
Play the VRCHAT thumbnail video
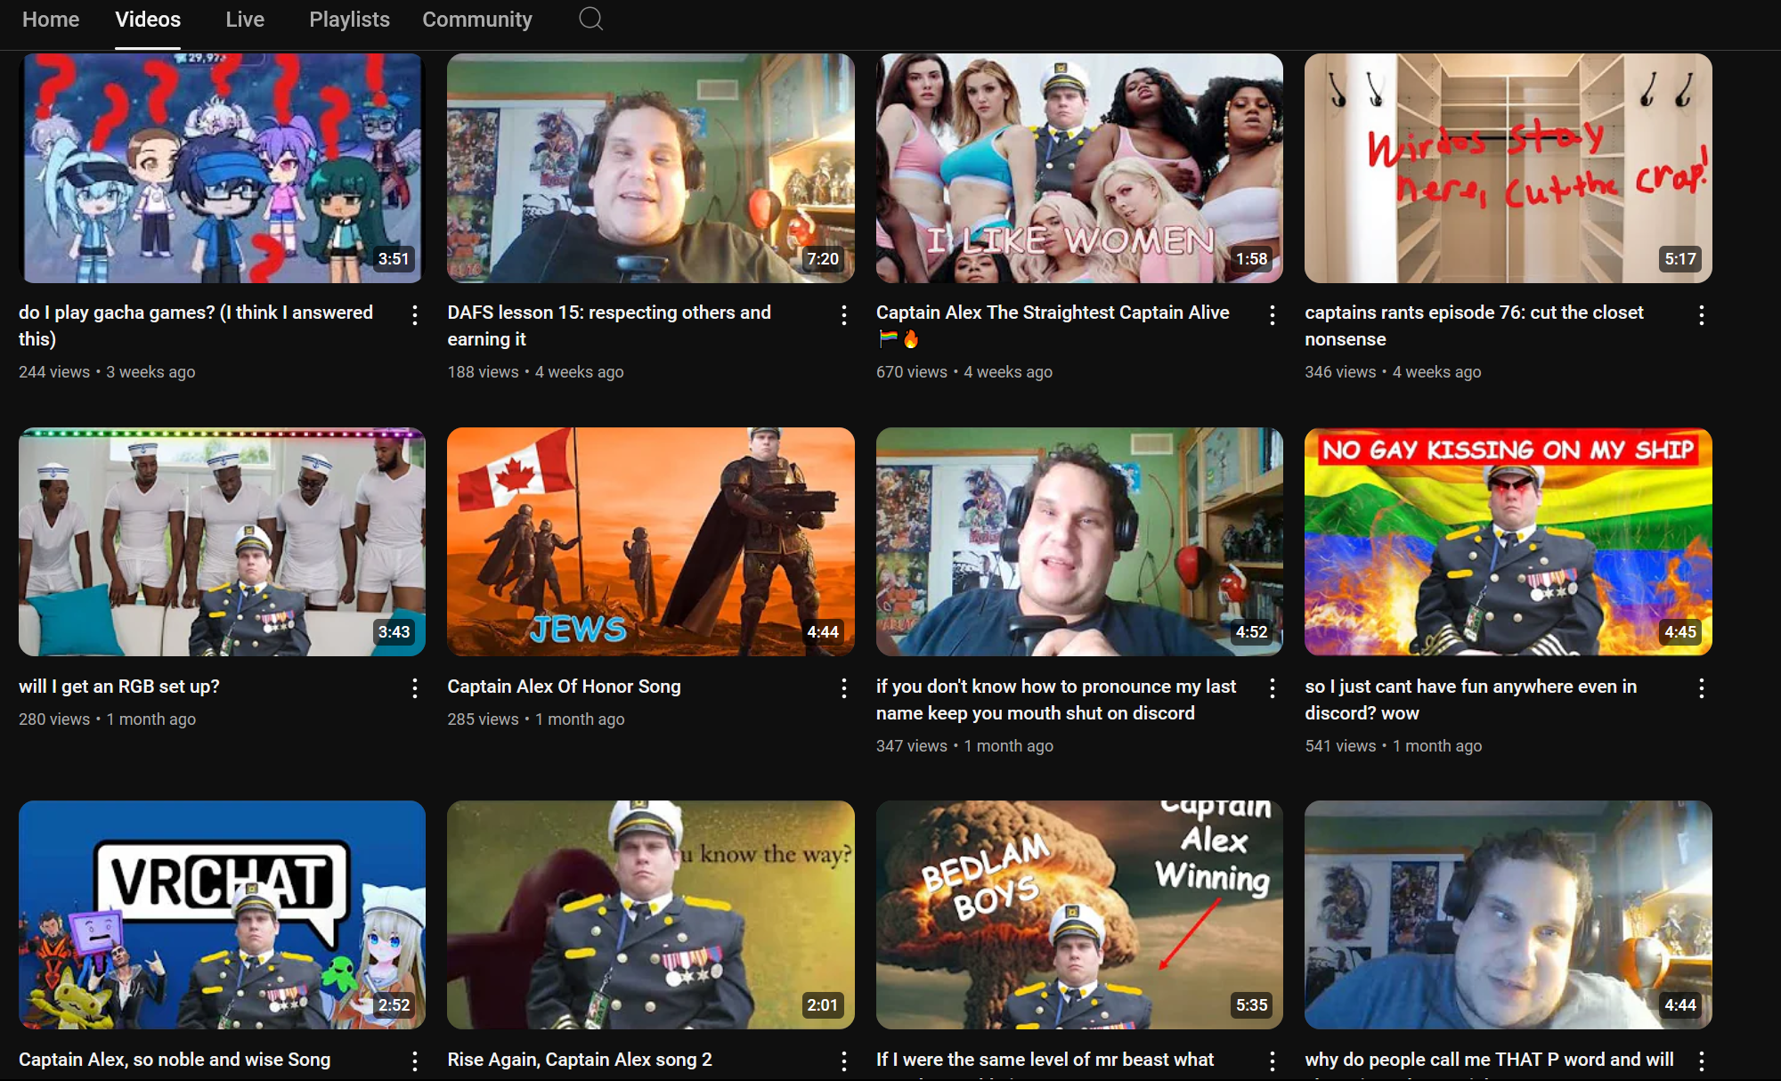click(222, 914)
